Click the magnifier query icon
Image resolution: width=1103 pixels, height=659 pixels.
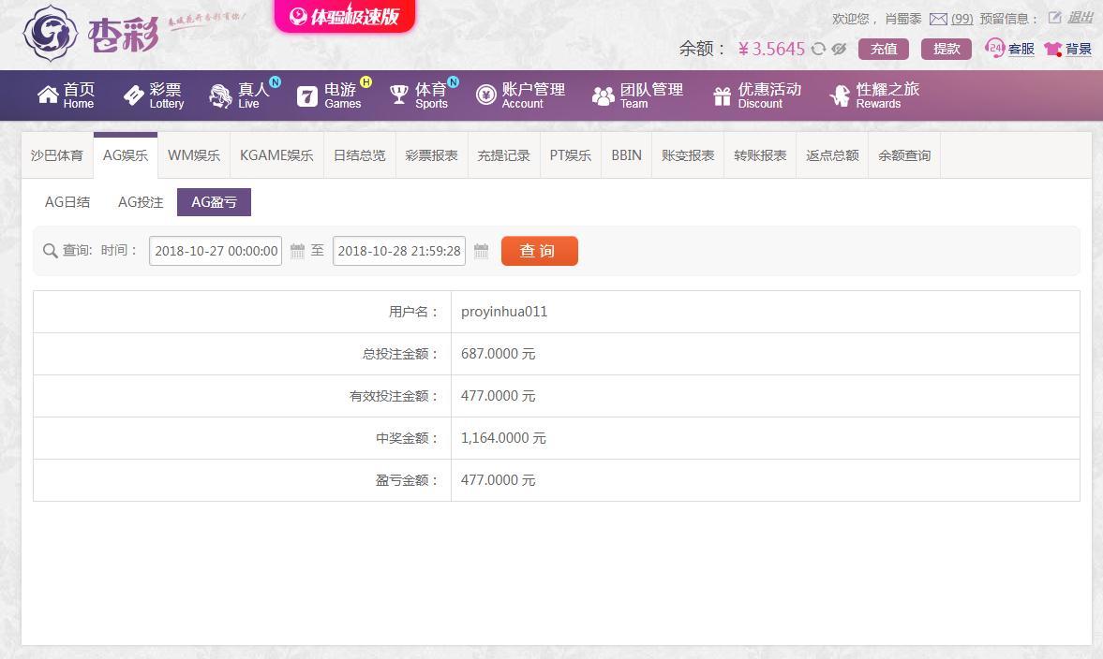[50, 251]
